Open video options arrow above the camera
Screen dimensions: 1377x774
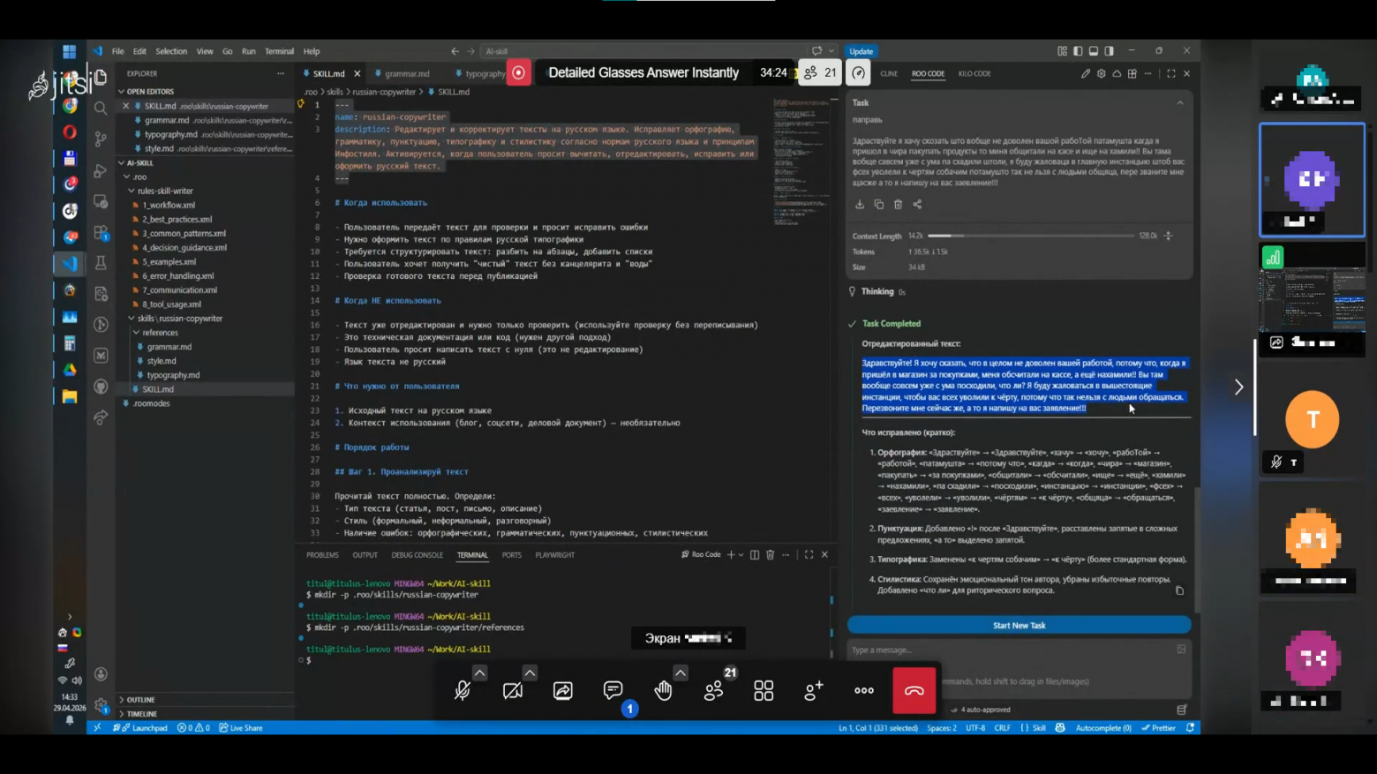(x=530, y=673)
